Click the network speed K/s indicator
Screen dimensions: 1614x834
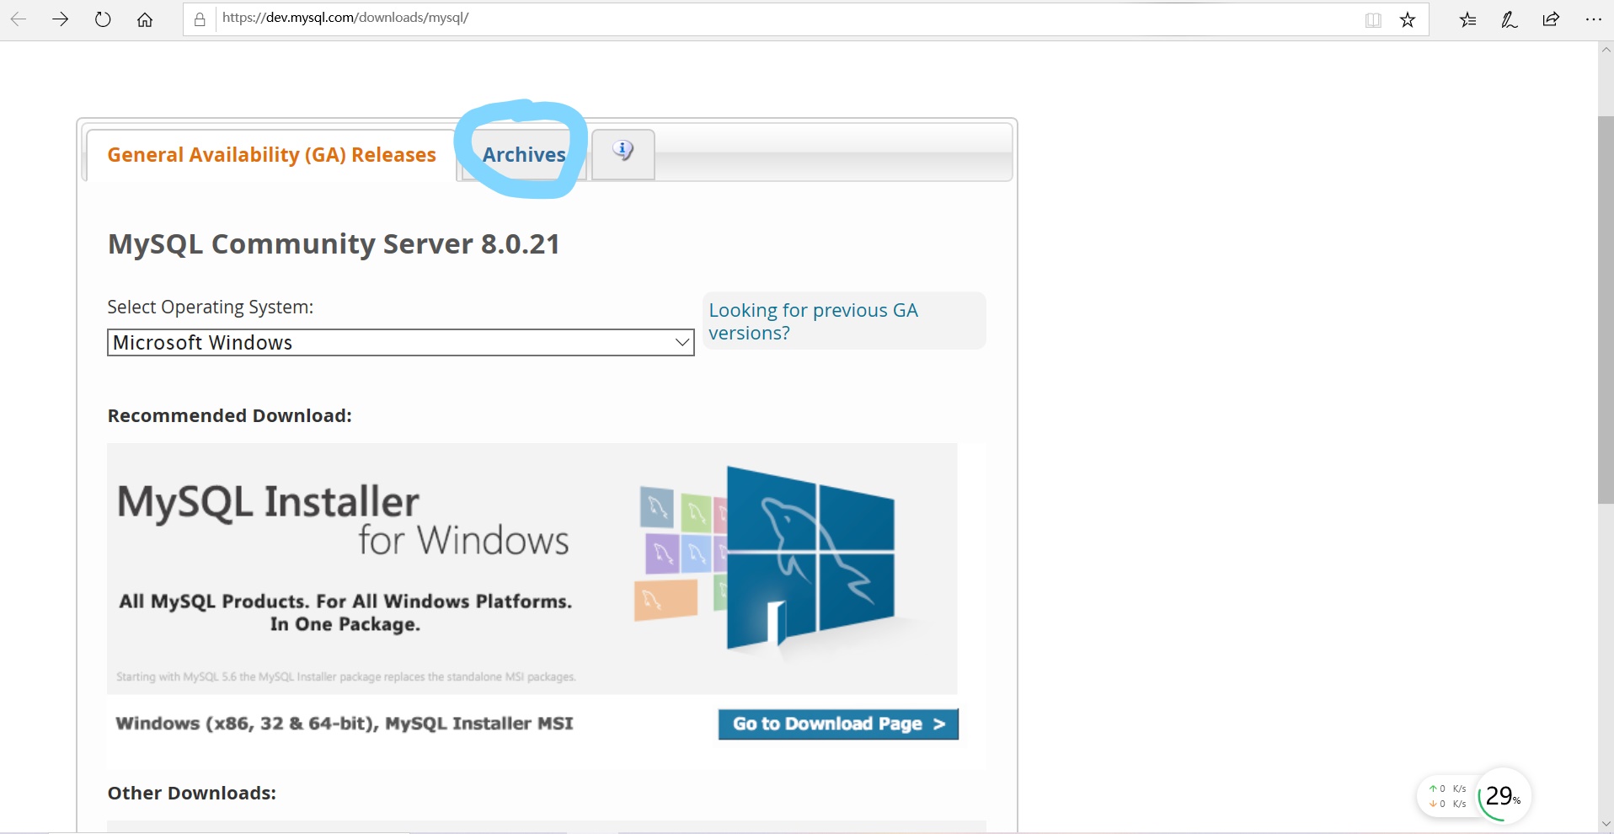click(1447, 796)
